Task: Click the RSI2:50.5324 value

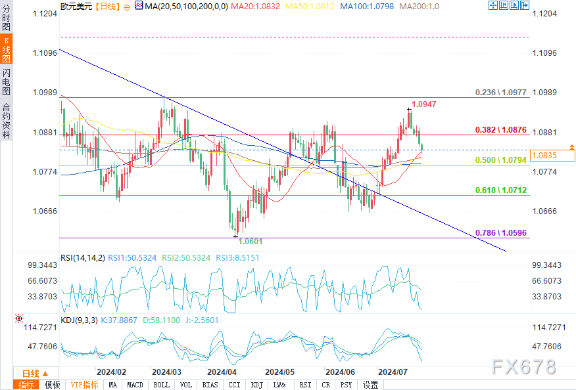Action: (x=186, y=258)
